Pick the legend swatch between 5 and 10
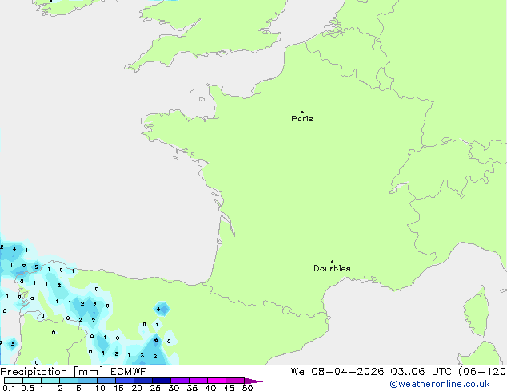The height and width of the screenshot is (391, 507). coord(87,381)
